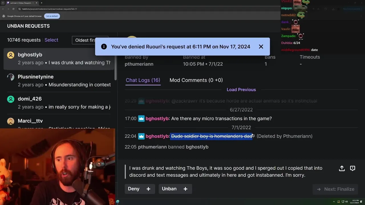Click the browser reload icon
The image size is (365, 205).
pyautogui.click(x=13, y=9)
